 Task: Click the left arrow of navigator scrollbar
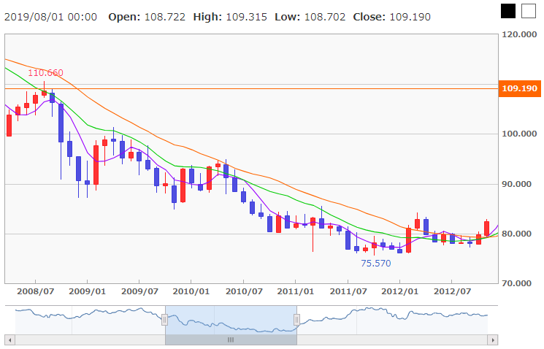(x=9, y=340)
